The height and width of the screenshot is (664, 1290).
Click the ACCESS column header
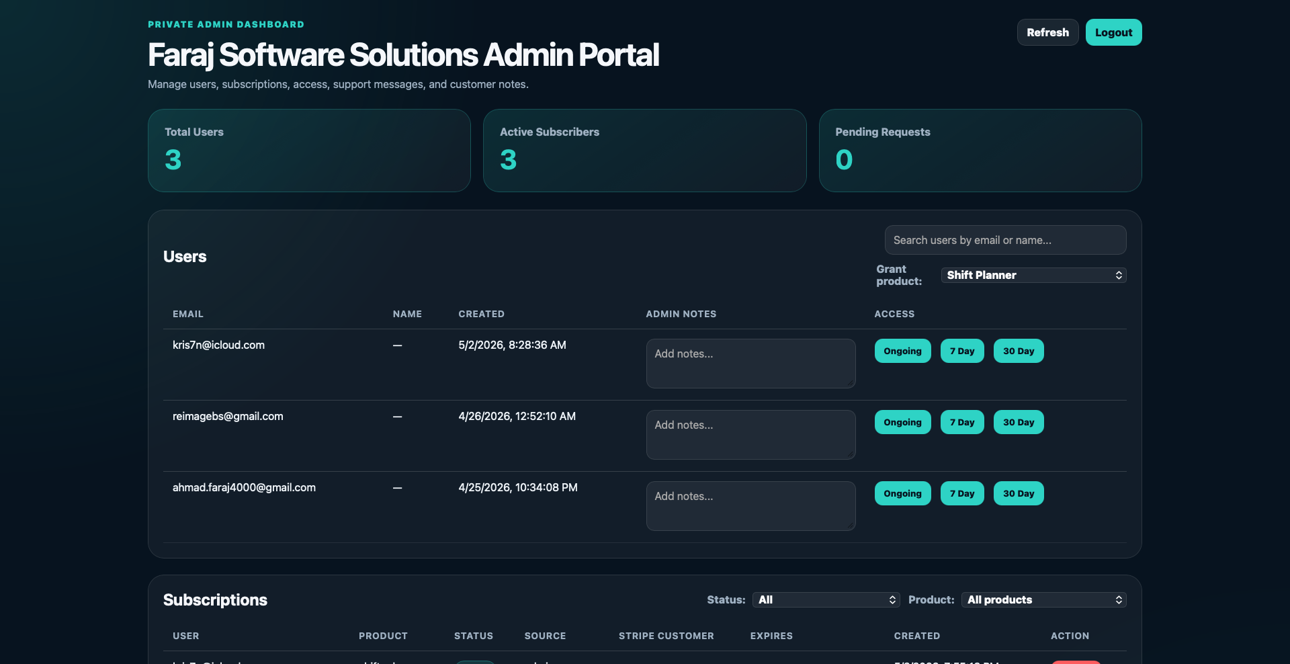point(894,314)
